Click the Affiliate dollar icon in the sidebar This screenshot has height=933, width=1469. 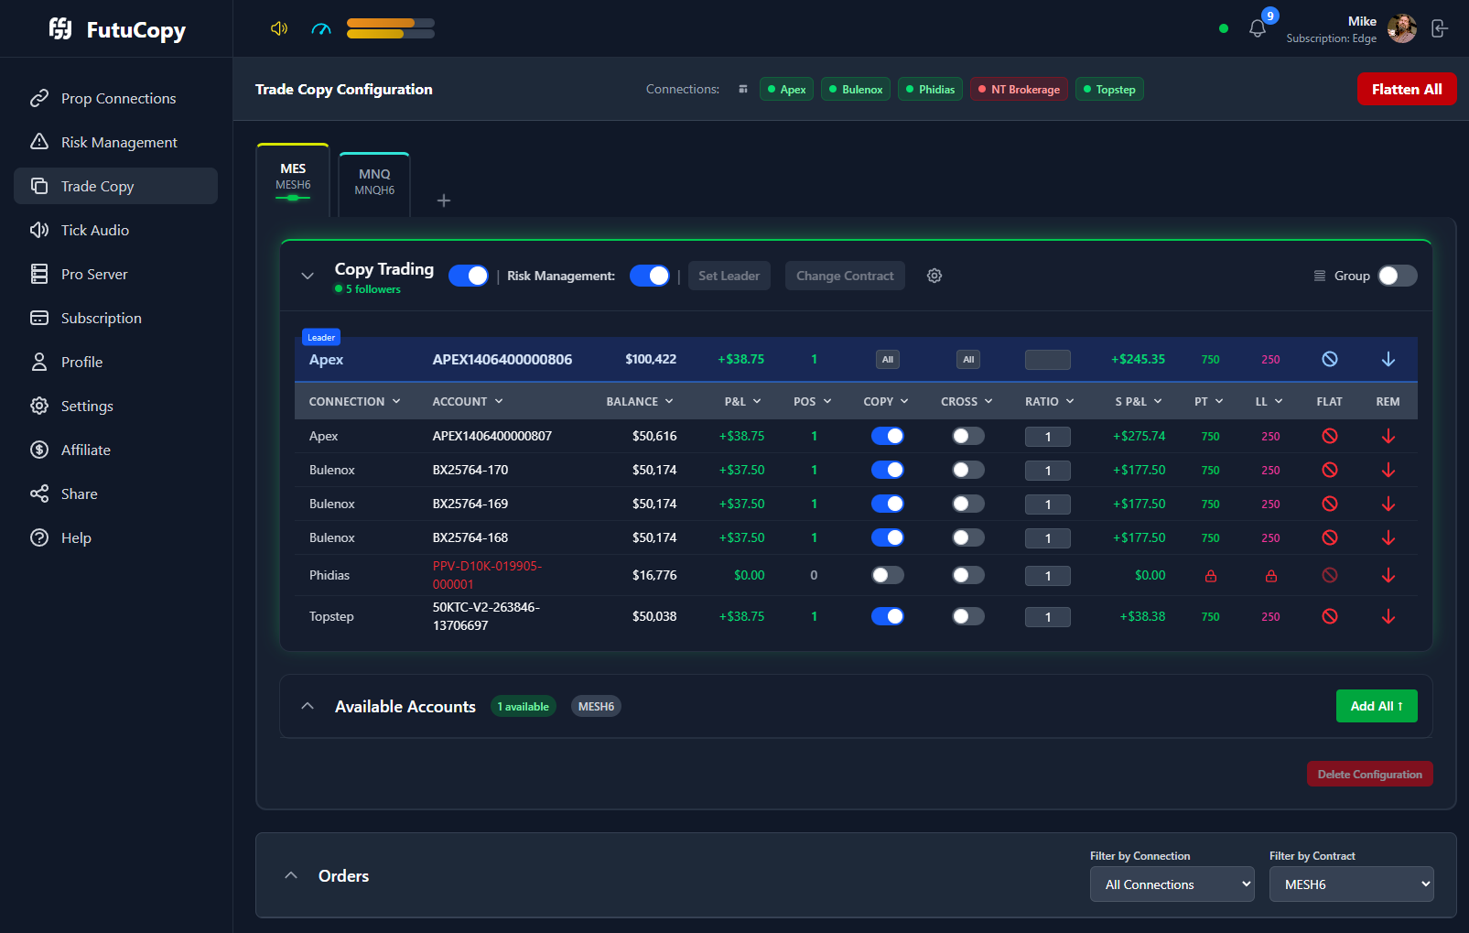pyautogui.click(x=38, y=450)
